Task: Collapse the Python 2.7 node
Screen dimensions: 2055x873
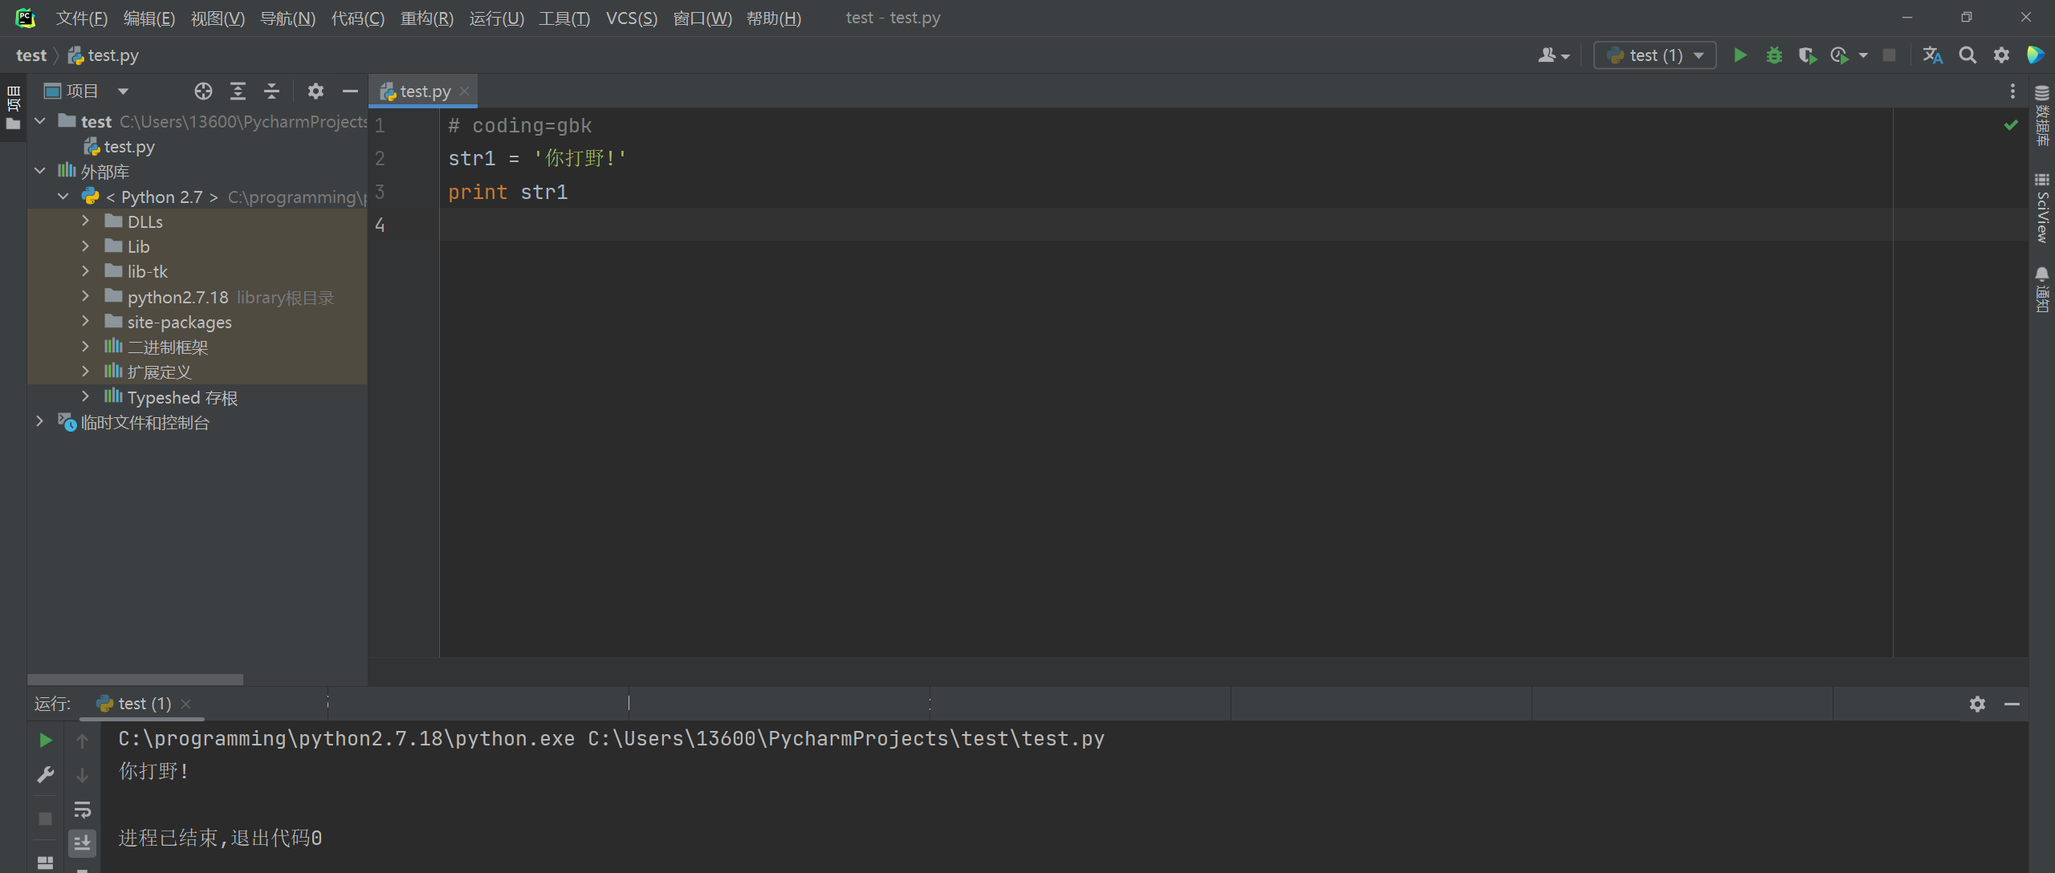Action: click(63, 197)
